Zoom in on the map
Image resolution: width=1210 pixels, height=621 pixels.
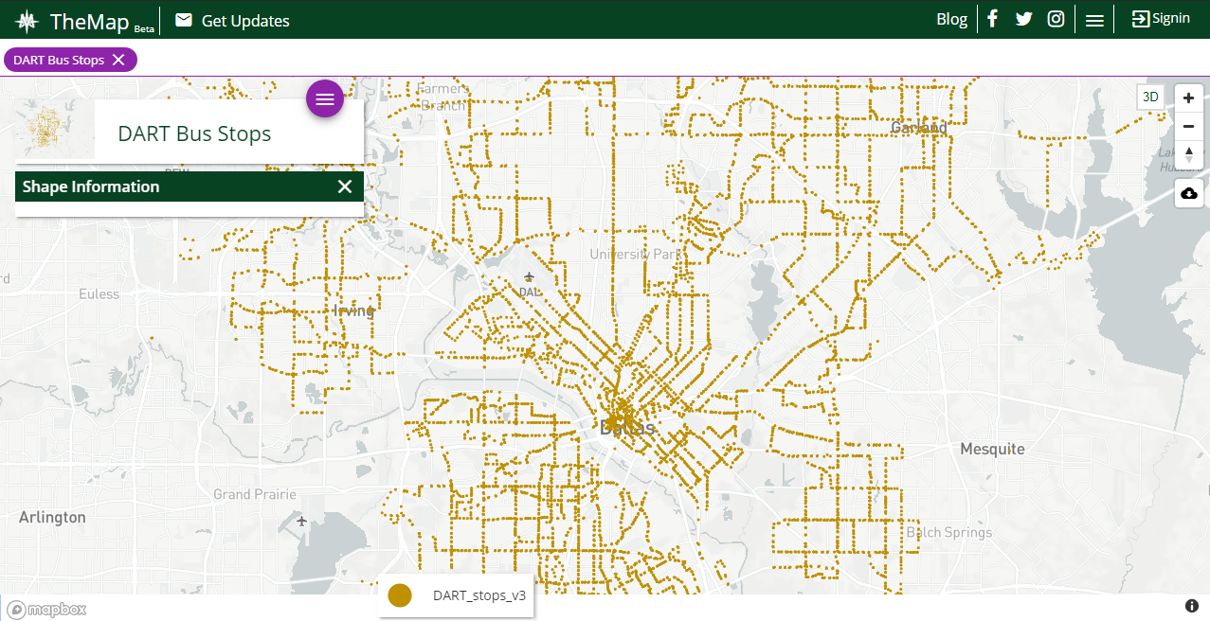coord(1189,98)
